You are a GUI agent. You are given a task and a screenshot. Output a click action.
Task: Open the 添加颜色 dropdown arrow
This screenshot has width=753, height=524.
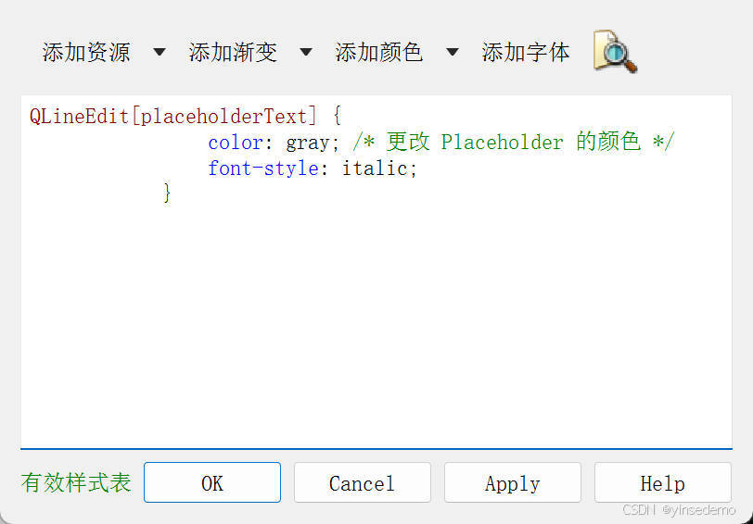click(453, 52)
